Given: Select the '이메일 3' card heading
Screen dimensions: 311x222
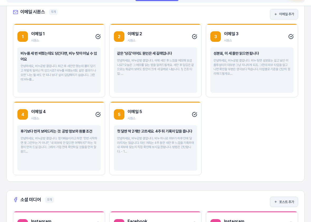Looking at the screenshot, I should [231, 34].
